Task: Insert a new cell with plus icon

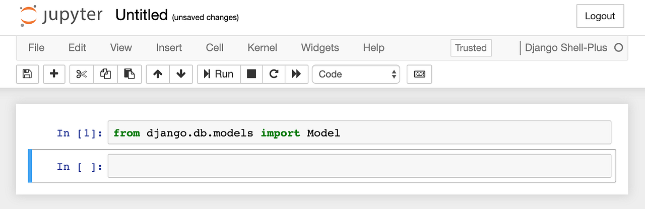Action: [54, 74]
